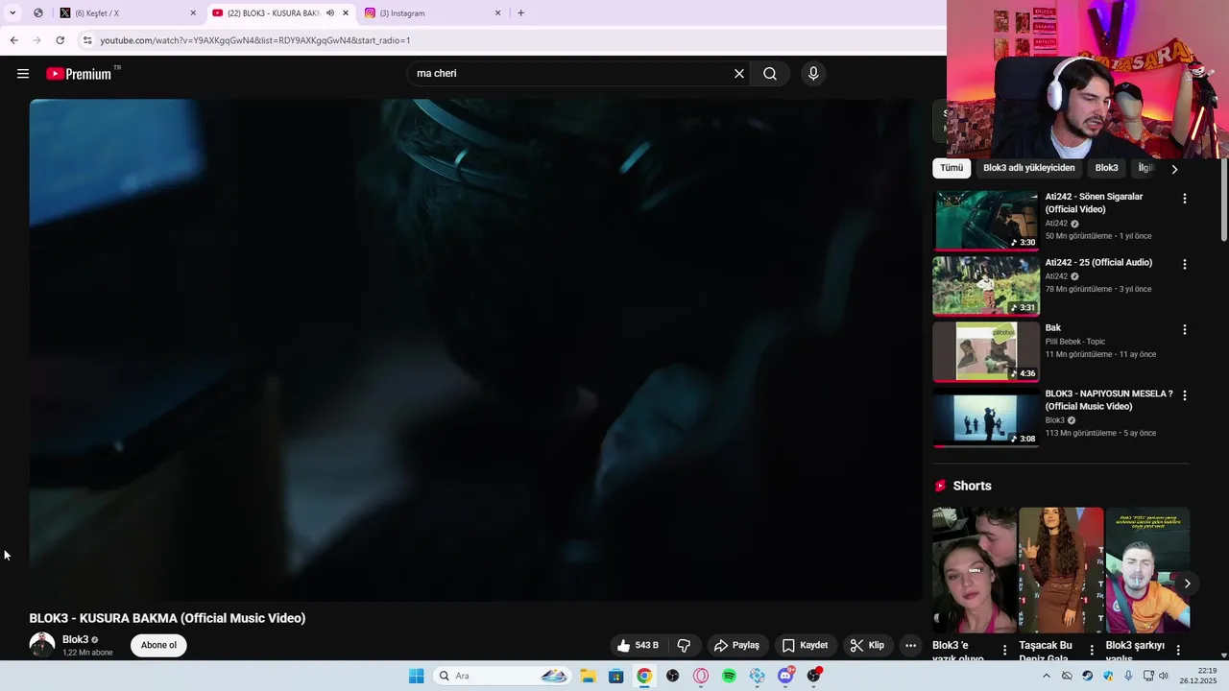Open the Bak video thumbnail
The image size is (1229, 691).
(986, 351)
